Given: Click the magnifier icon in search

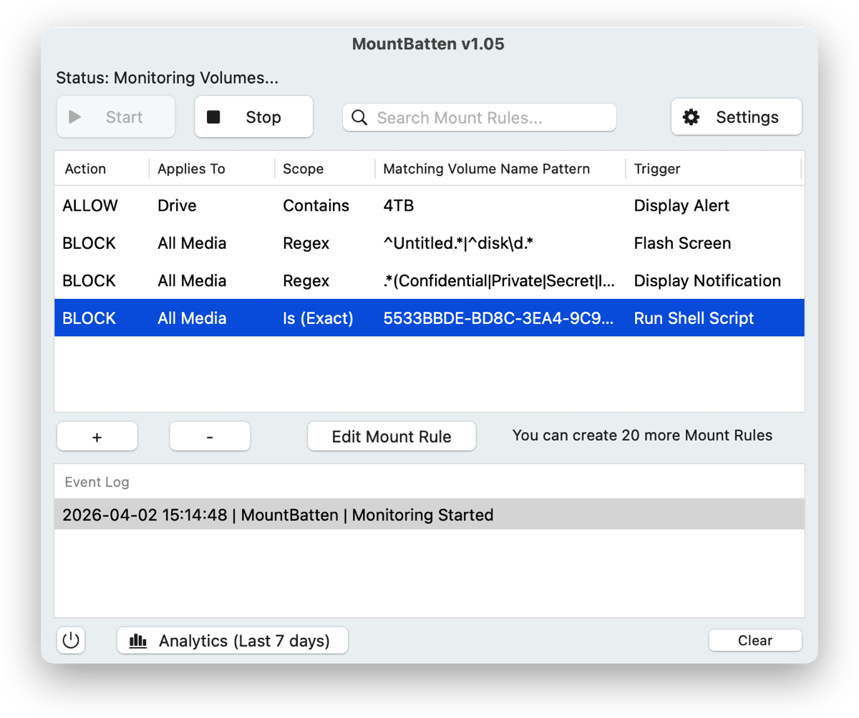Looking at the screenshot, I should coord(359,118).
